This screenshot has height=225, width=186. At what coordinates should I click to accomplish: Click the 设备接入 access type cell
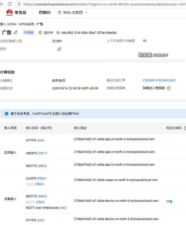[x=10, y=199]
